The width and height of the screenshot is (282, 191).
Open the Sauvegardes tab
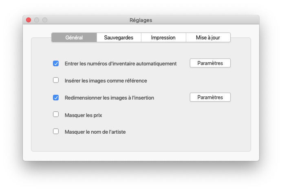coord(119,37)
